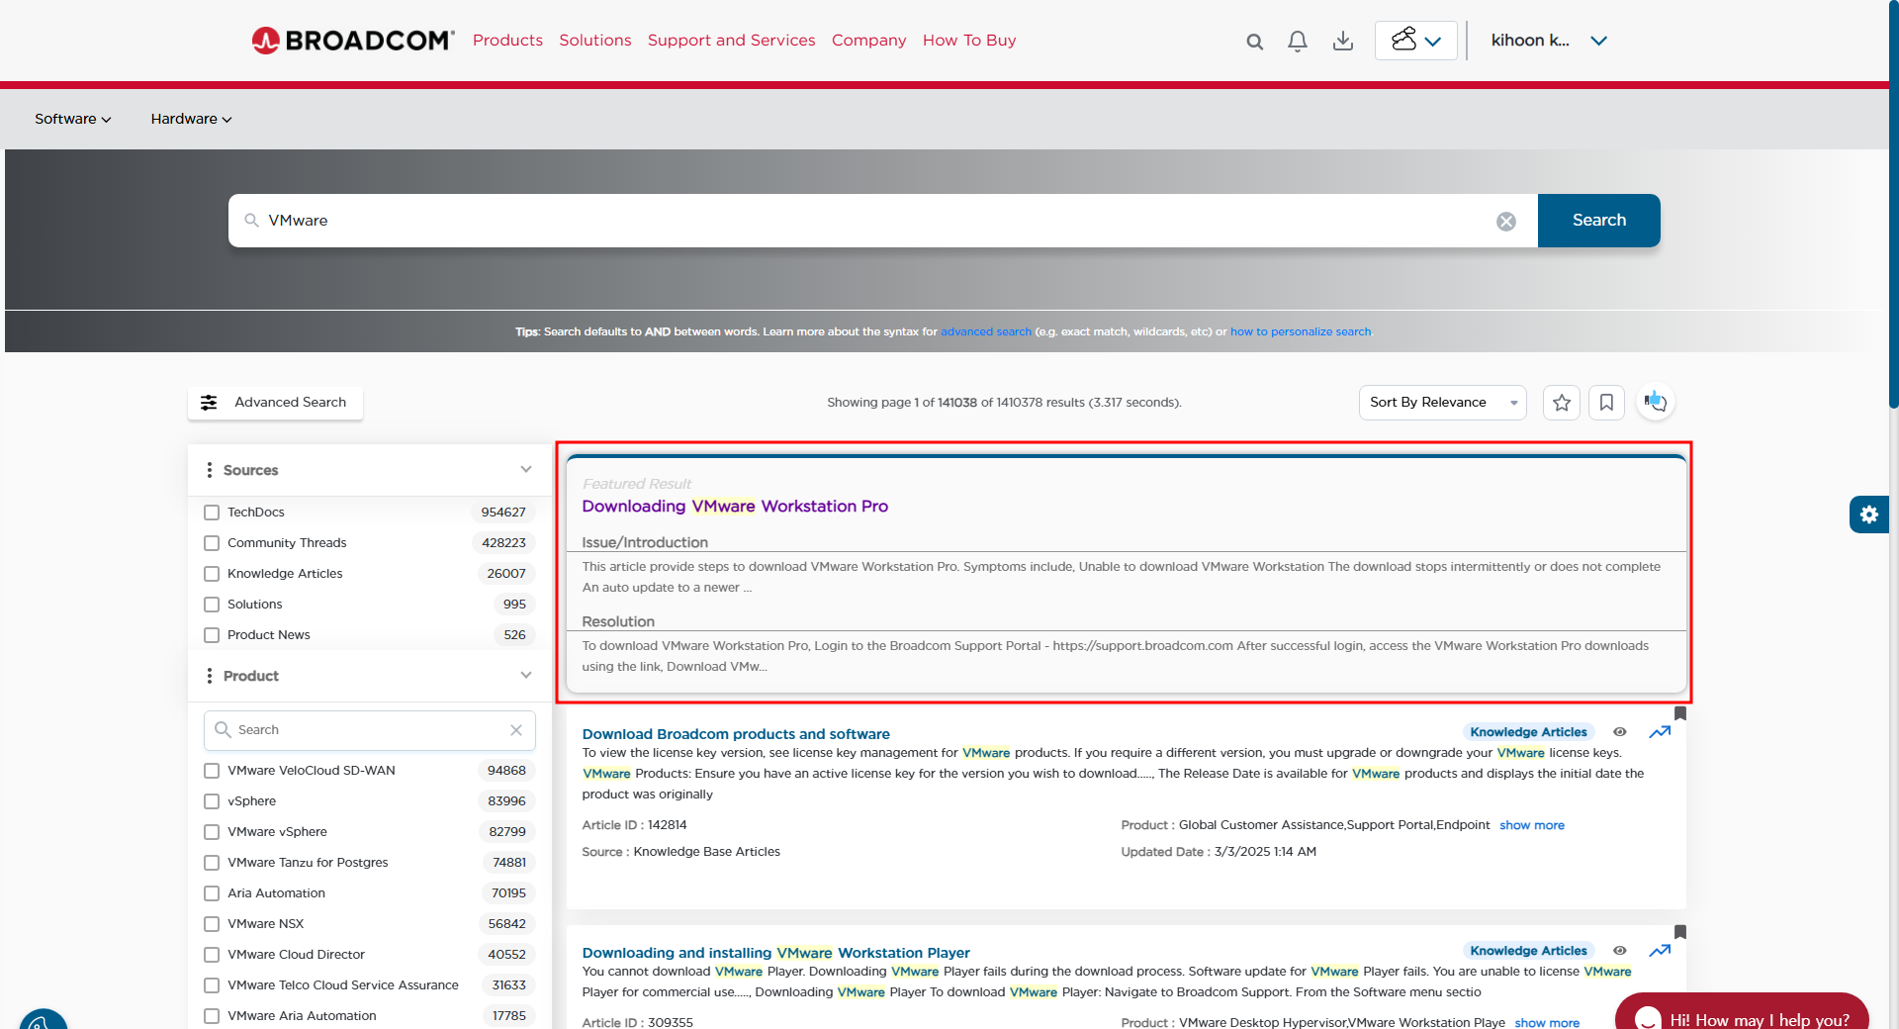Check the Aria Automation product filter

click(x=212, y=893)
